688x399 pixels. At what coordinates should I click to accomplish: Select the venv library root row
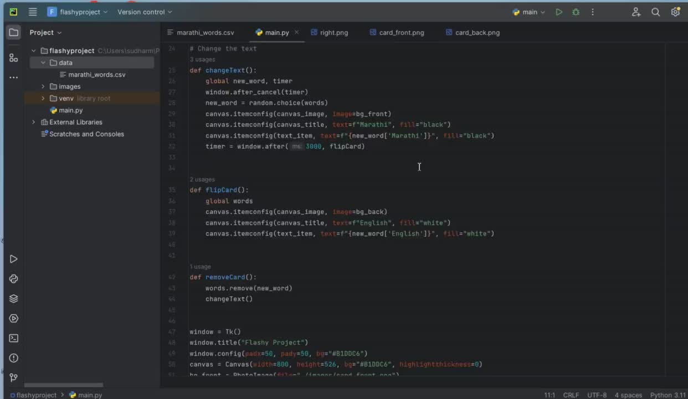coord(92,98)
